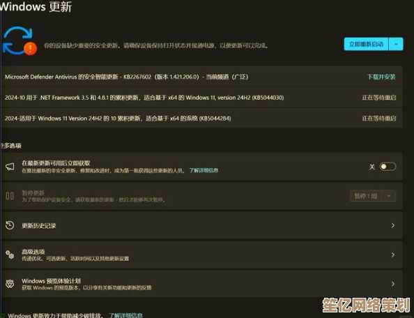Viewport: 414px width, 318px height.
Task: Expand chevron on Windows Insider Program row
Action: (x=393, y=284)
